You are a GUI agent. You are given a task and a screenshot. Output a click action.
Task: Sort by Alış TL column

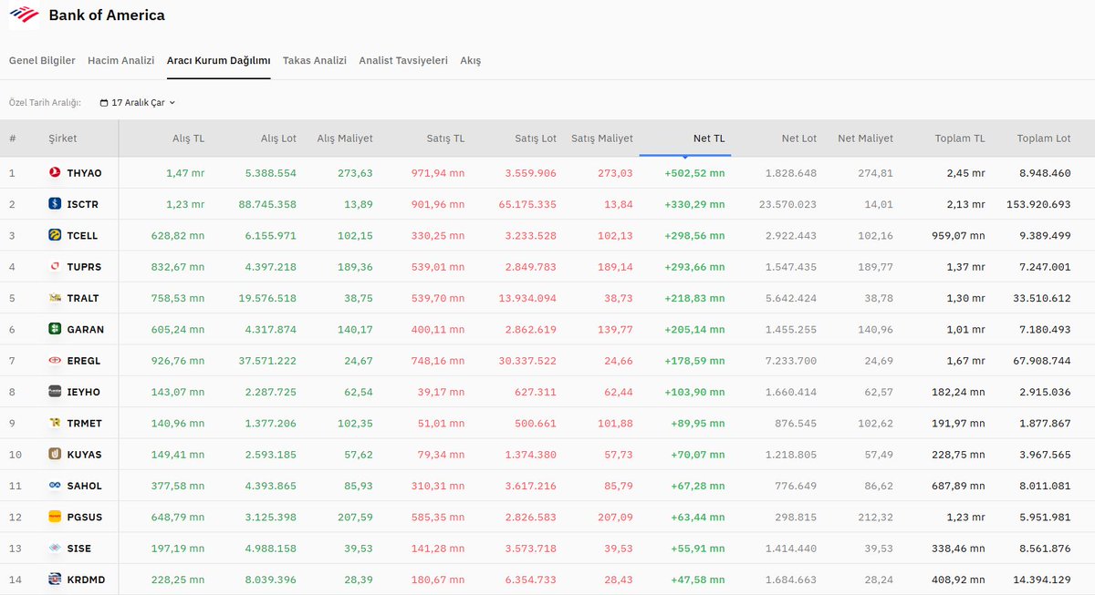coord(189,138)
